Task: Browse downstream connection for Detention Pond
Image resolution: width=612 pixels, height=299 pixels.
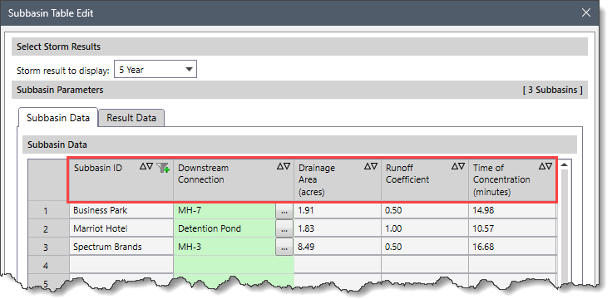Action: (x=284, y=229)
